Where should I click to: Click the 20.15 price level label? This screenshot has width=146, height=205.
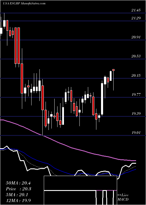(x=136, y=75)
